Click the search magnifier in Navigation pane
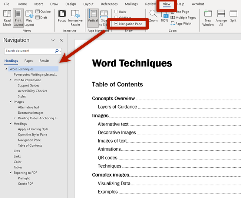Image resolution: width=241 pixels, height=198 pixels. [x=57, y=51]
